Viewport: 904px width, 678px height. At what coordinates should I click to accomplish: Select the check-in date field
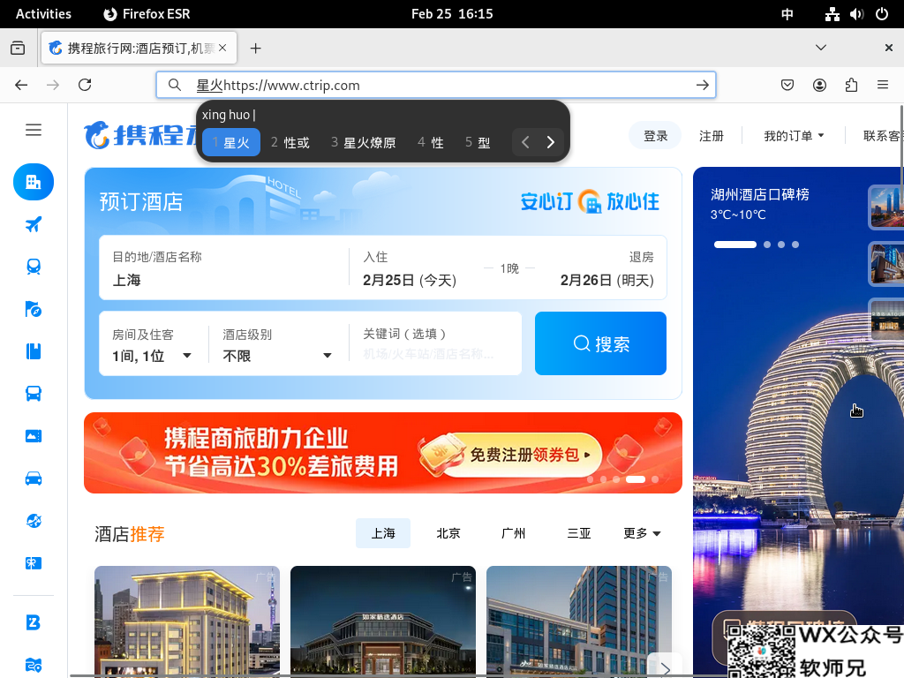410,268
